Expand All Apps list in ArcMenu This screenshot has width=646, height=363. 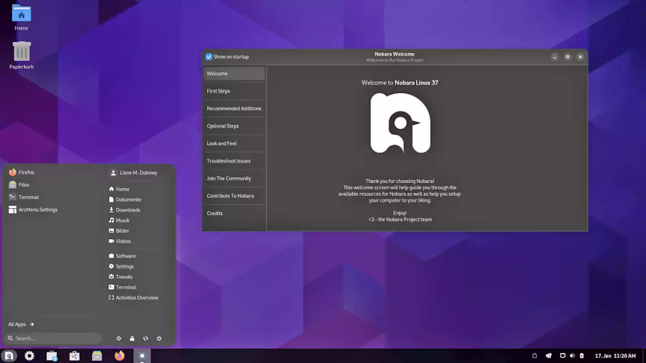21,325
